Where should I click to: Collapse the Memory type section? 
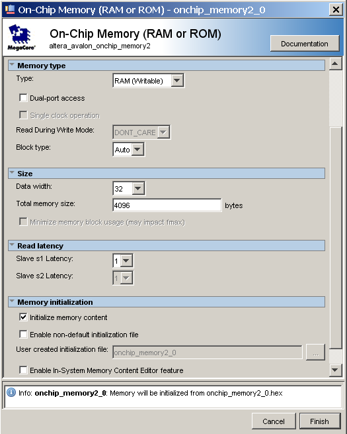12,65
